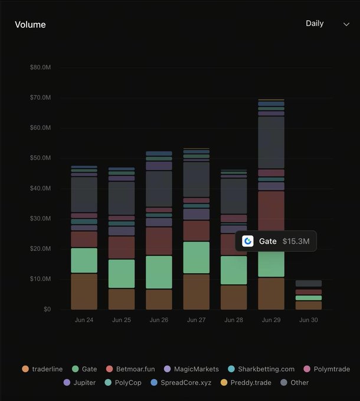Viewport: 360px width, 401px height.
Task: Select Jun 26 green Gate bar segment
Action: tap(159, 272)
